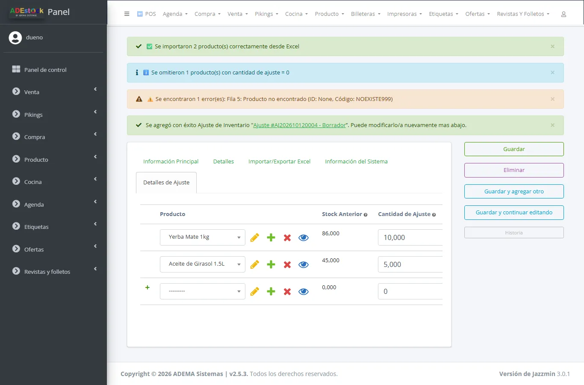Open the Impresoras navbar menu
Image resolution: width=584 pixels, height=385 pixels.
tap(404, 14)
